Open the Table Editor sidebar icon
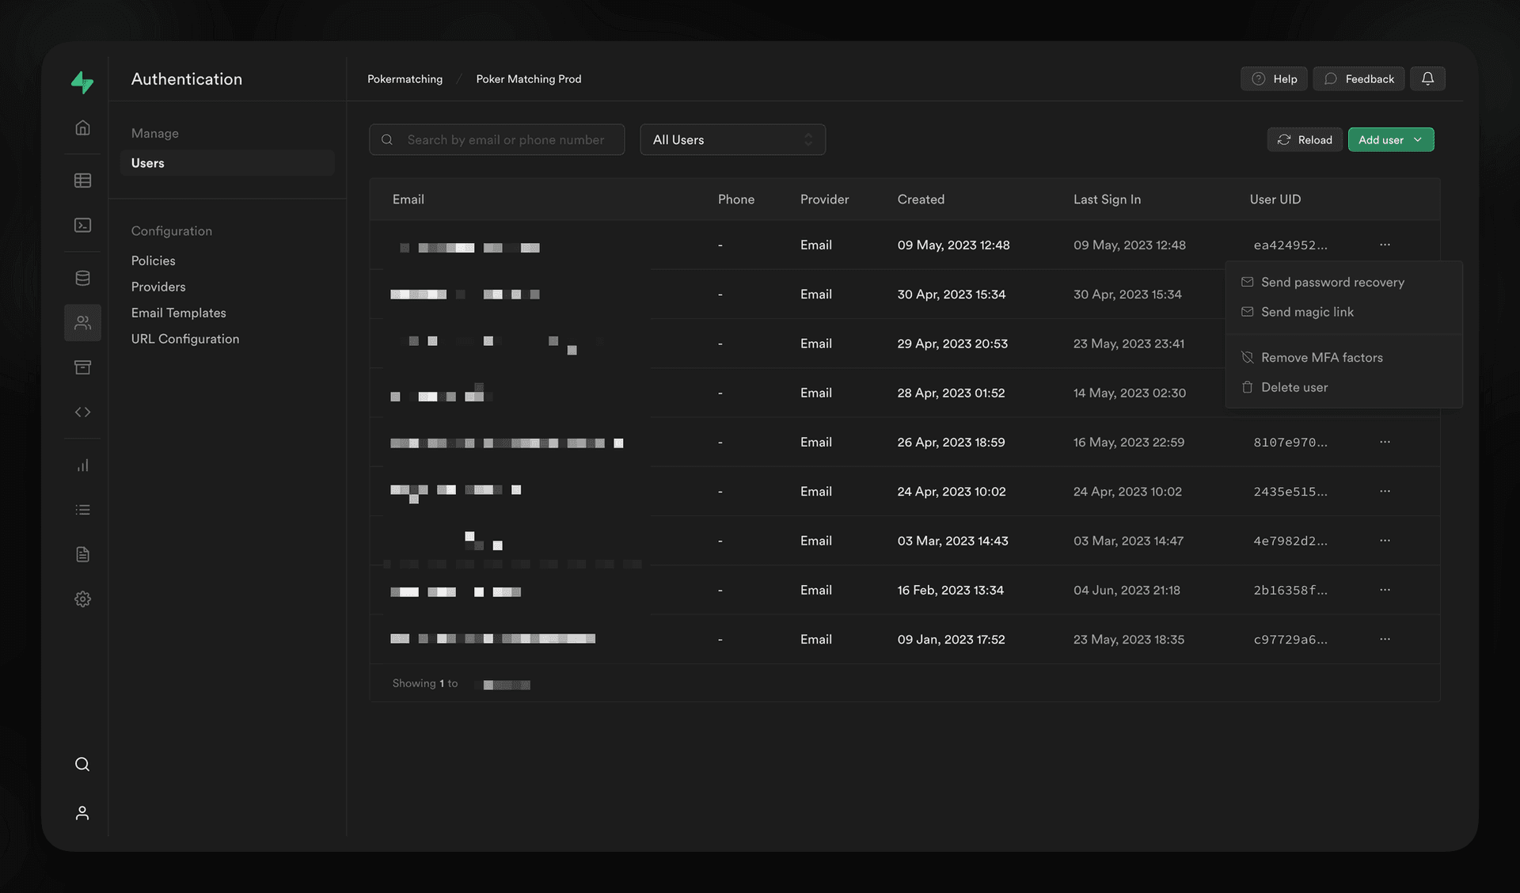Image resolution: width=1520 pixels, height=893 pixels. (x=82, y=180)
